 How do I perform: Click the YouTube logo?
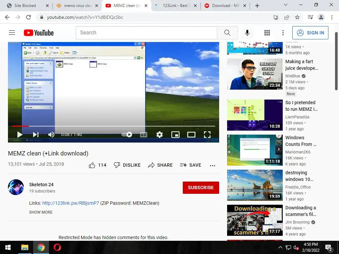(x=39, y=33)
